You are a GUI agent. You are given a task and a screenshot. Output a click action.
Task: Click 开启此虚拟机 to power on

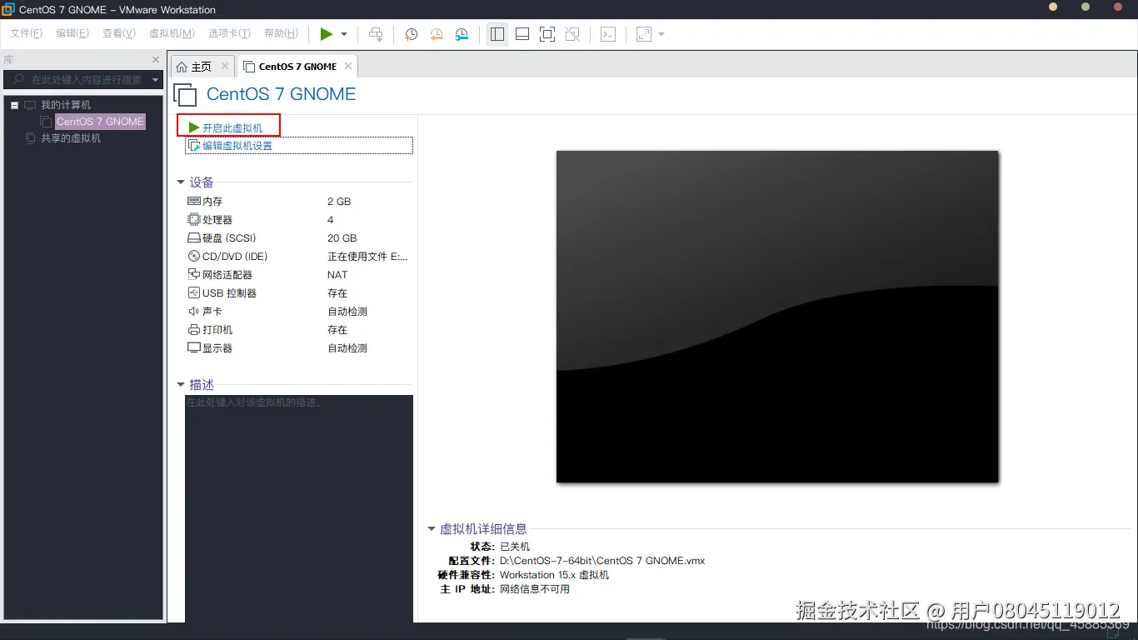(x=234, y=127)
